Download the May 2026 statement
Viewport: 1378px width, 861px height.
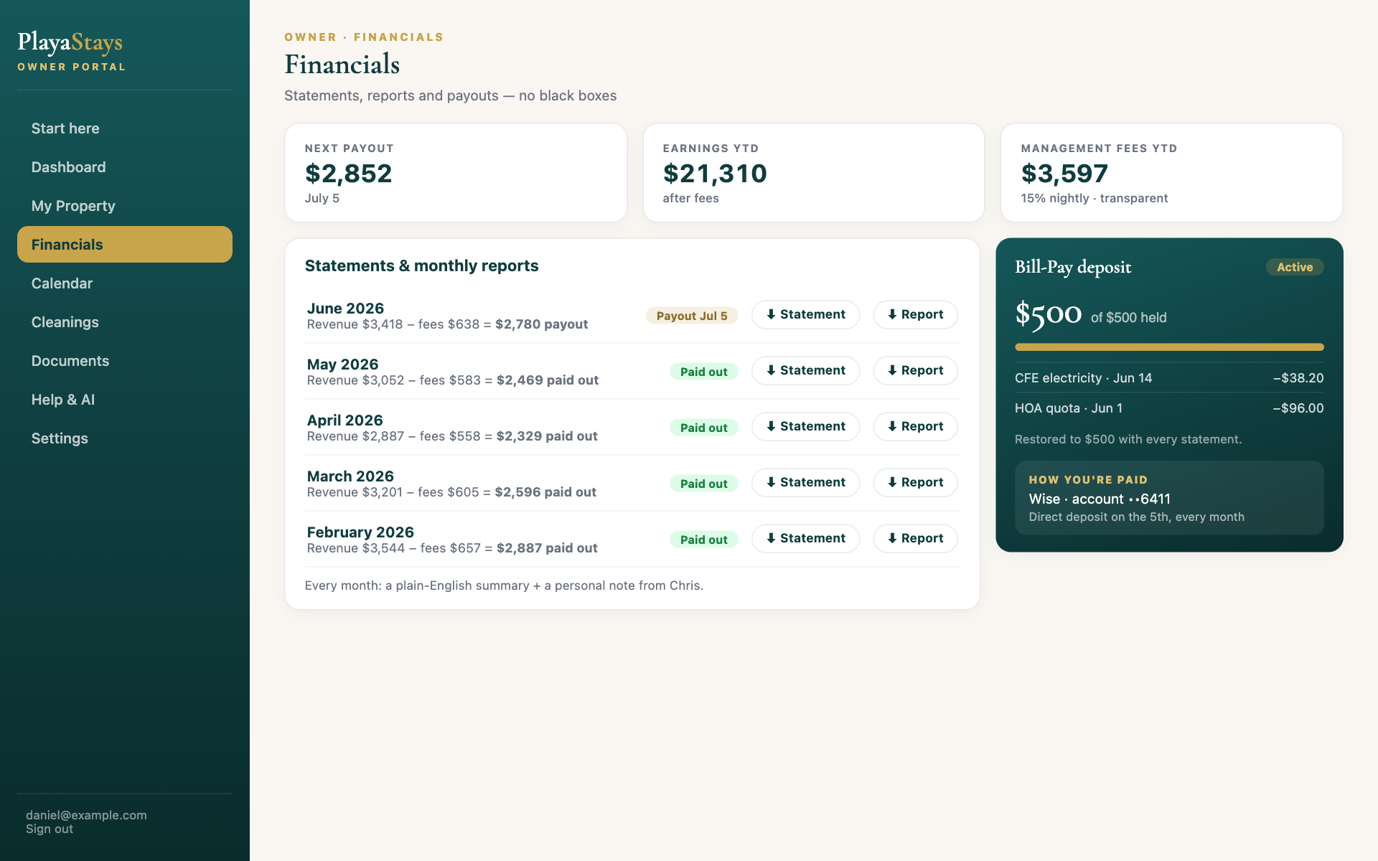(x=805, y=370)
